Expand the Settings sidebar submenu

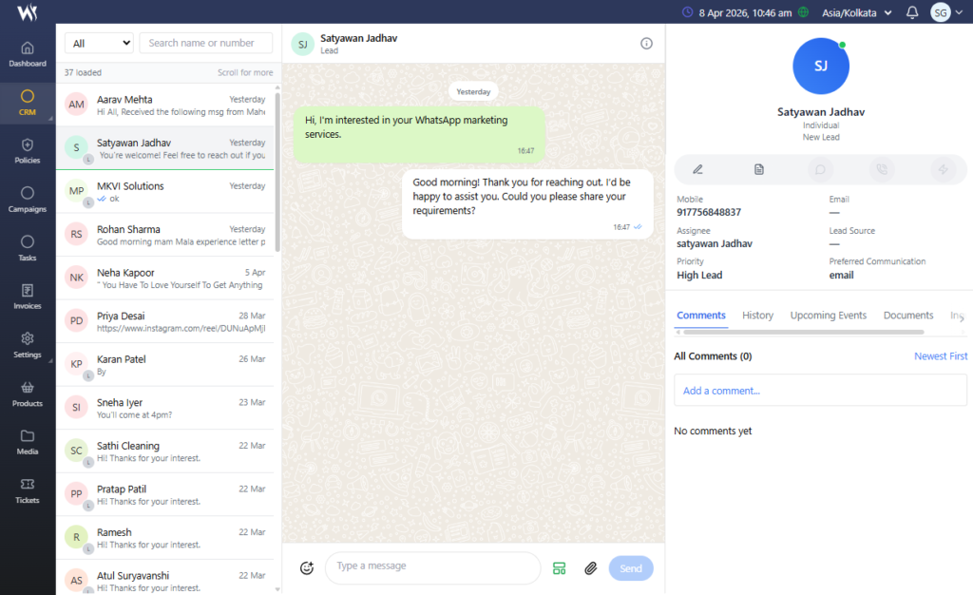28,345
